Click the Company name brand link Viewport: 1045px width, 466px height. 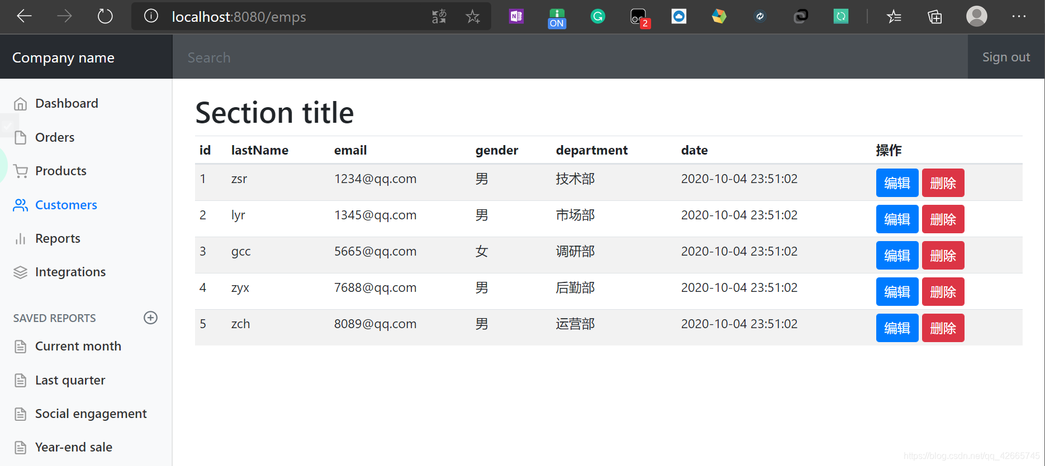pyautogui.click(x=63, y=57)
